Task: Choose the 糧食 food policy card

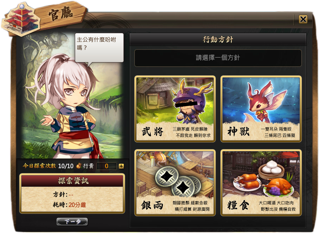Action: coord(261,183)
